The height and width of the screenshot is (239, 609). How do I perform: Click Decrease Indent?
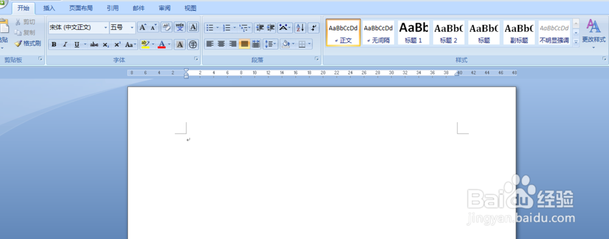click(x=260, y=27)
